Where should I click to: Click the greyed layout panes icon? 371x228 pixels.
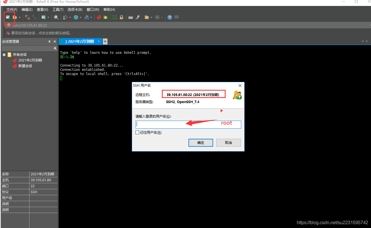coord(158,17)
